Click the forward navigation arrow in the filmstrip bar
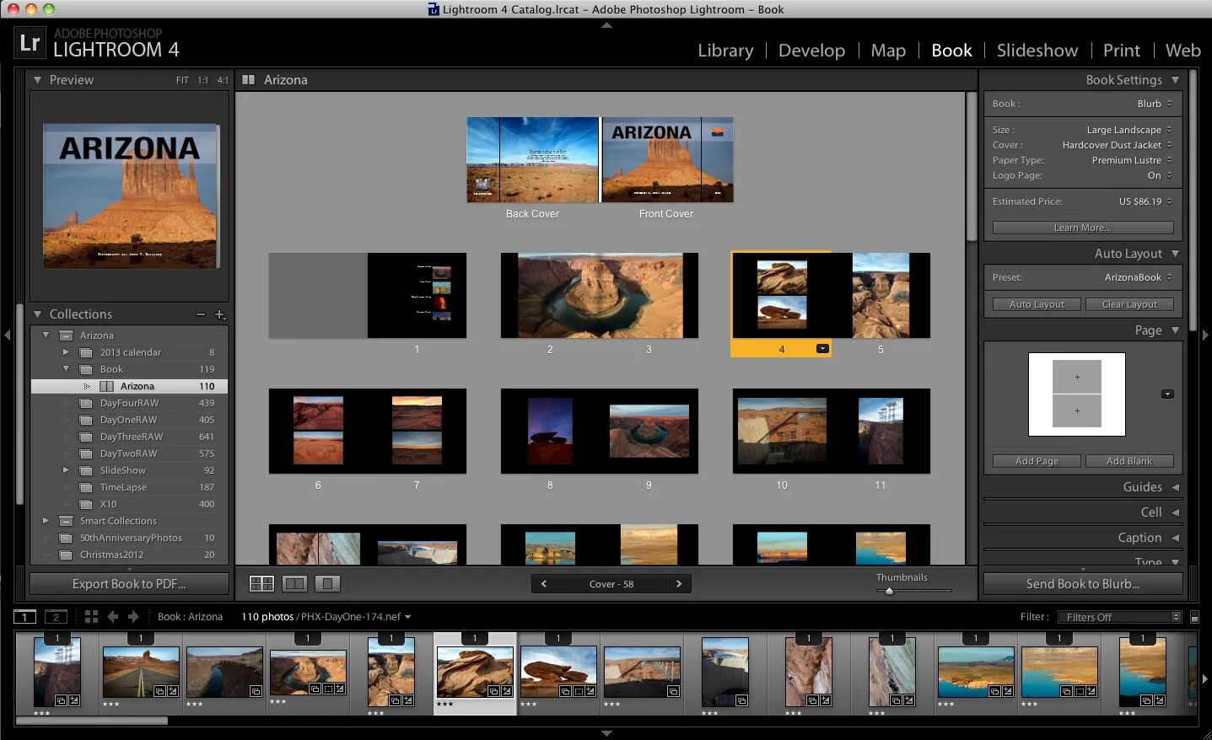 click(133, 616)
